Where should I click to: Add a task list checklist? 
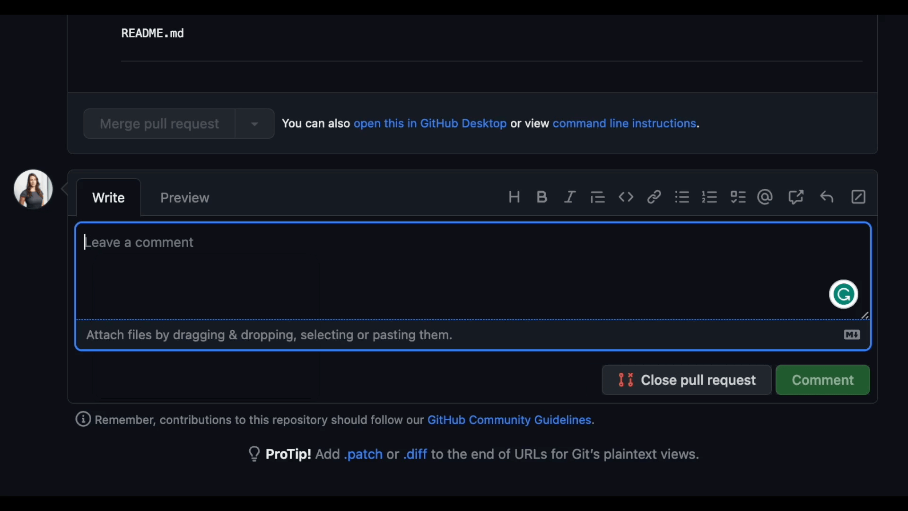(738, 197)
